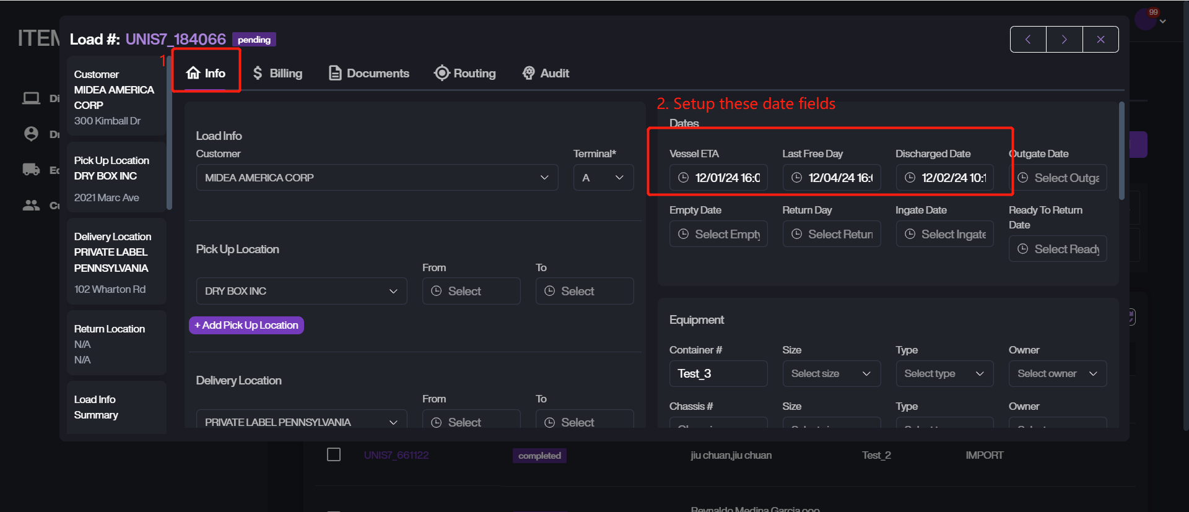This screenshot has width=1189, height=512.
Task: Click clock icon in Vessel ETA field
Action: (683, 178)
